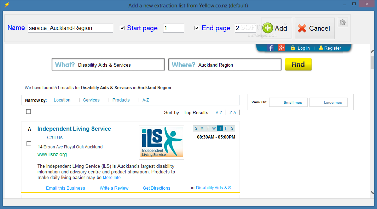Switch to Large map view
This screenshot has height=209, width=377.
coord(329,102)
